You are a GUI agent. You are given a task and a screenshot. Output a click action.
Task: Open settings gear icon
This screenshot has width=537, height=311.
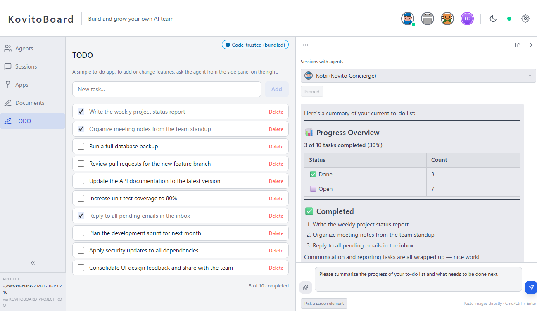point(525,19)
